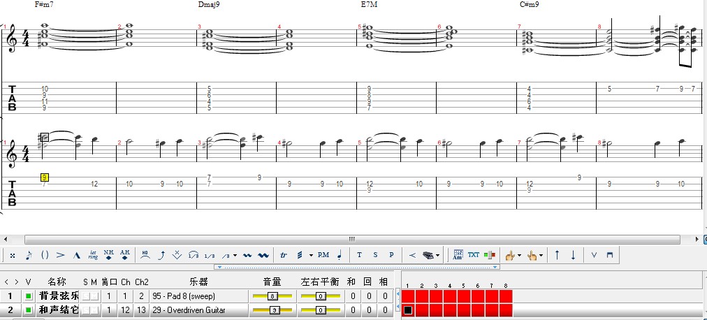Insert text with the TXT tool
The image size is (707, 320).
tap(474, 255)
